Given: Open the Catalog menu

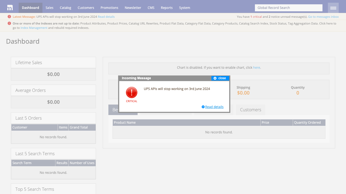Looking at the screenshot, I should pos(65,8).
